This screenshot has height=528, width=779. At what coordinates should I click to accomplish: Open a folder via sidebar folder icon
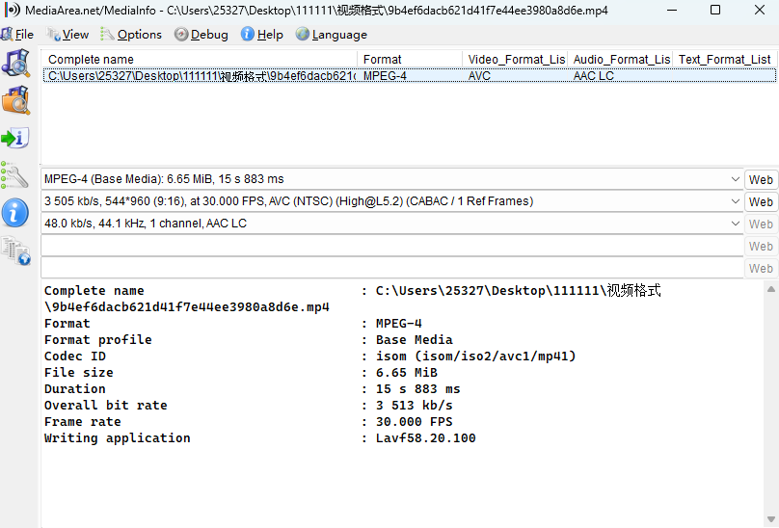tap(15, 100)
